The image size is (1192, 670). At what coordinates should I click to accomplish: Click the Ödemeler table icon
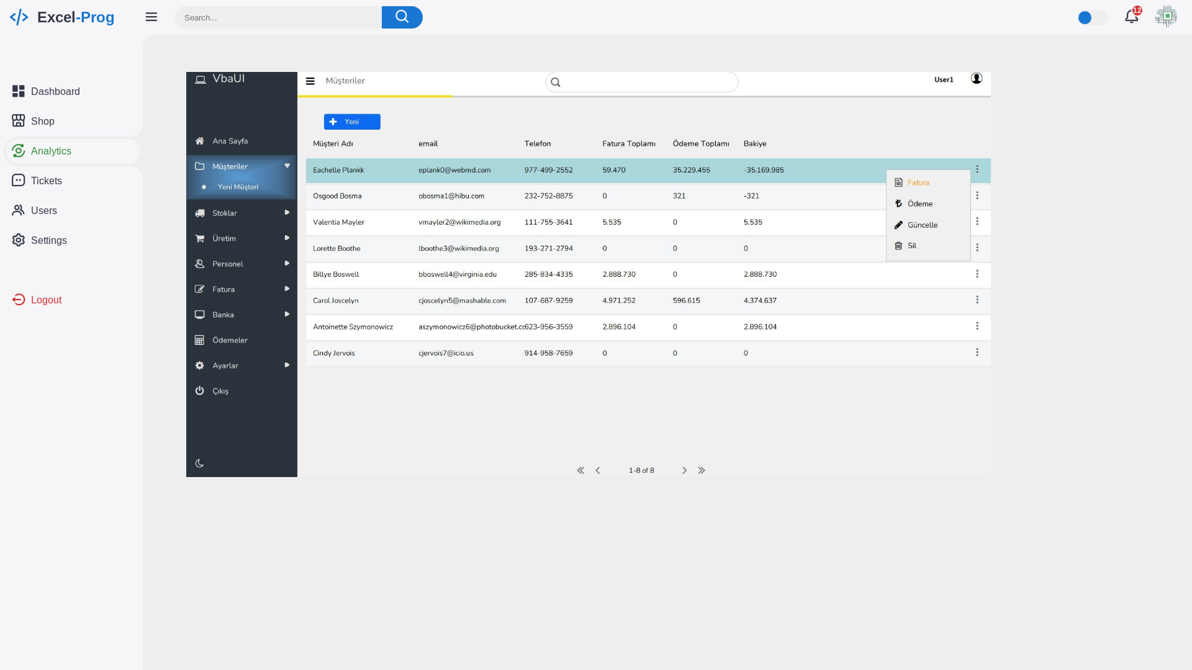(199, 340)
